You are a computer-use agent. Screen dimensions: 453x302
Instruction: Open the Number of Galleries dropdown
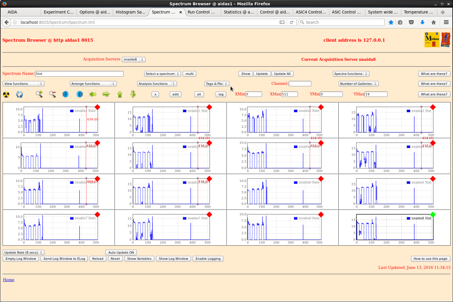click(358, 84)
